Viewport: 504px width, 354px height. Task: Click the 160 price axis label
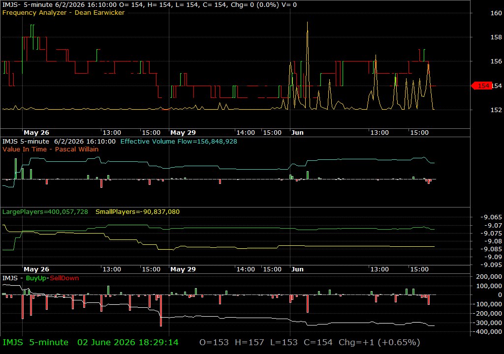tap(496, 13)
